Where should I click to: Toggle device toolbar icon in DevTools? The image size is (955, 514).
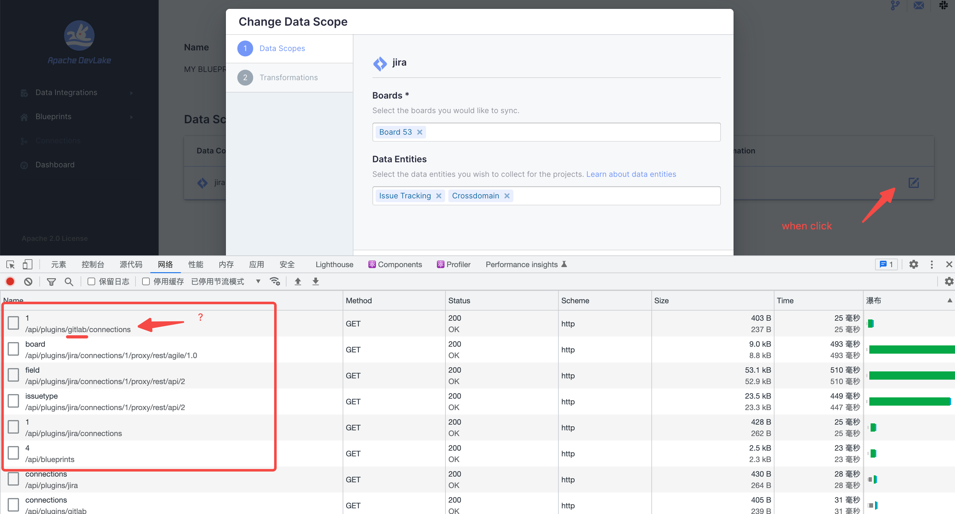pos(27,264)
